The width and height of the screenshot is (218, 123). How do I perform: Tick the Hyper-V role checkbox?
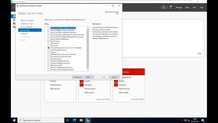coord(48,52)
